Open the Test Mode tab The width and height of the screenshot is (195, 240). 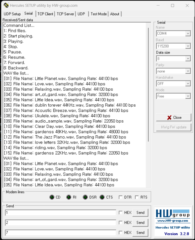coord(99,14)
